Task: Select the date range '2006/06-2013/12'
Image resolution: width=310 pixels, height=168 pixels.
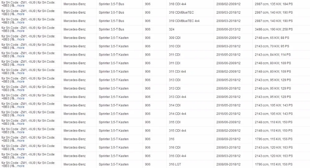Action: (x=228, y=29)
